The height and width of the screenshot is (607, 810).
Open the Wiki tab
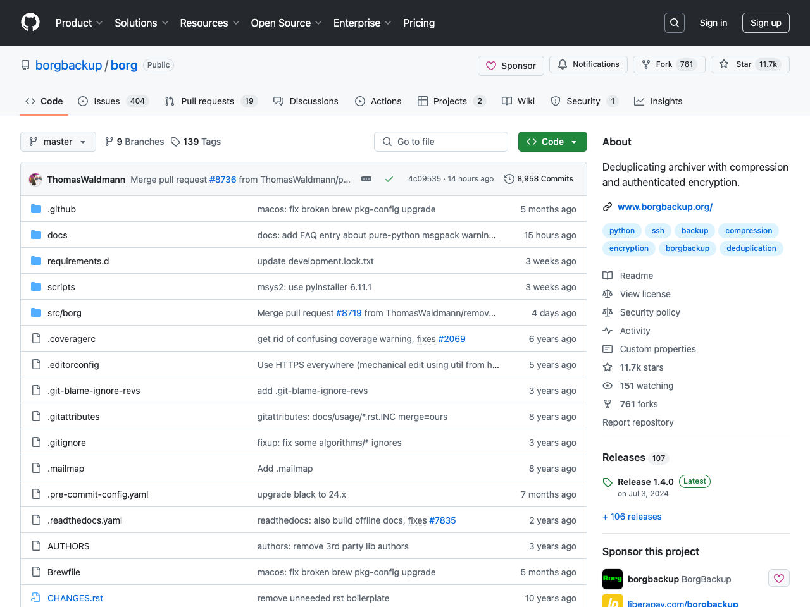[518, 101]
